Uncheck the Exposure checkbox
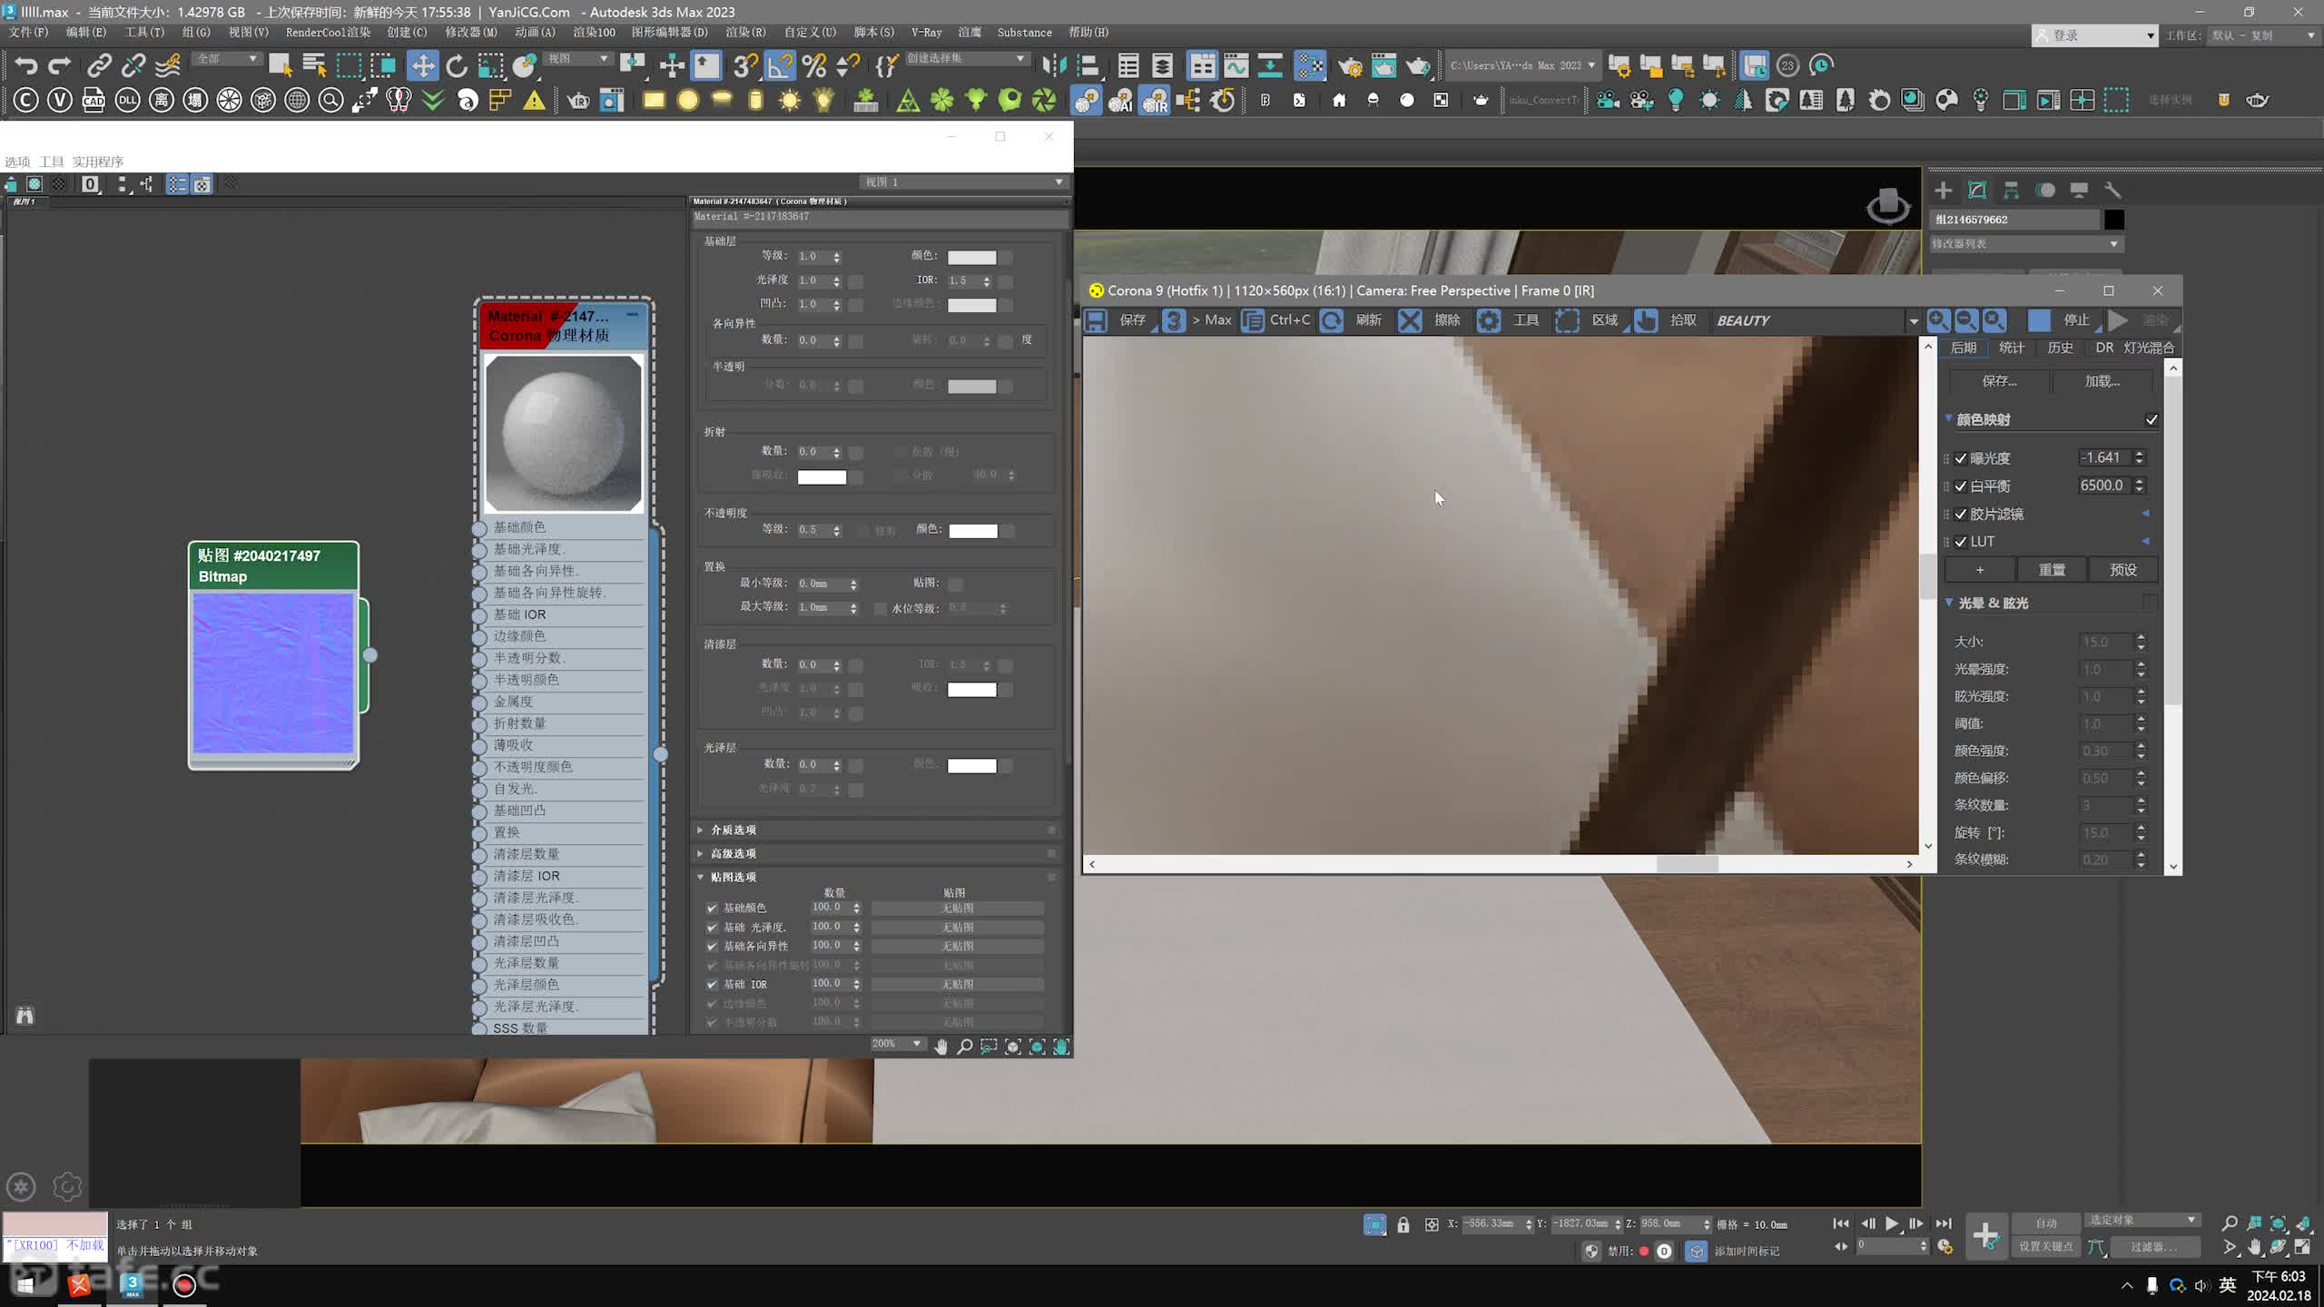The width and height of the screenshot is (2324, 1307). (1961, 458)
